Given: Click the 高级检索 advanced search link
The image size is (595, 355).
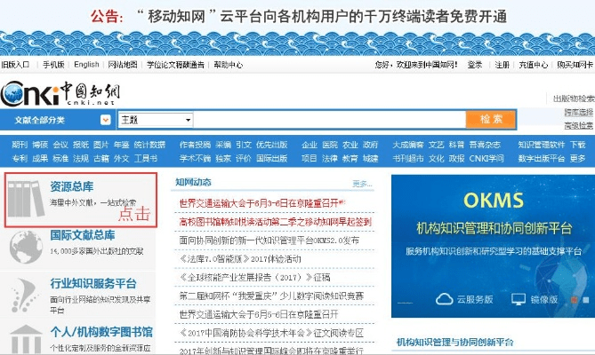Looking at the screenshot, I should [x=578, y=125].
